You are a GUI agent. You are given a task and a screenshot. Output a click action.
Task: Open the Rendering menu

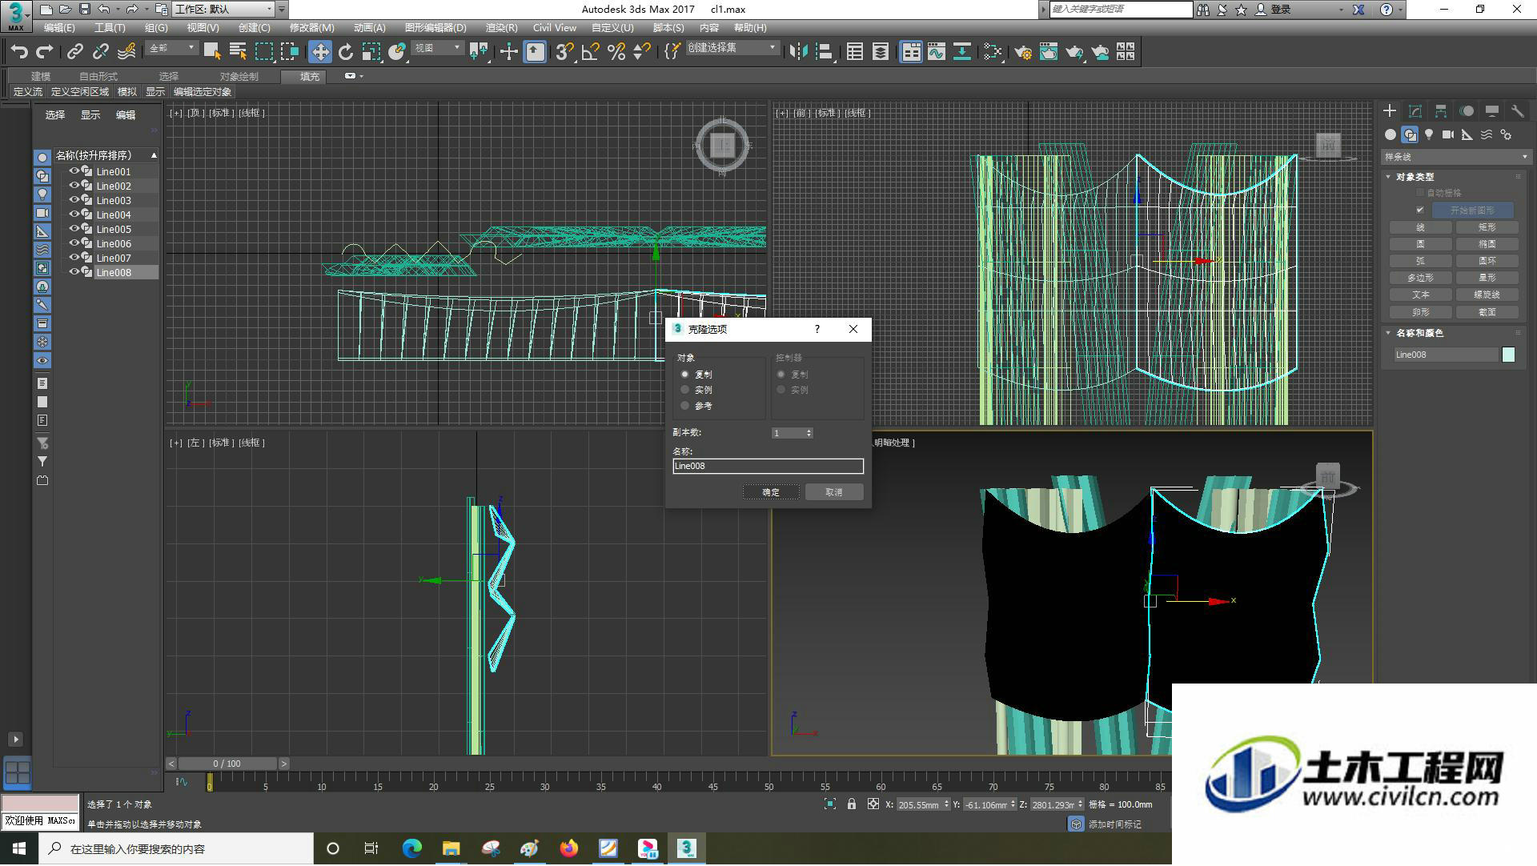point(501,28)
